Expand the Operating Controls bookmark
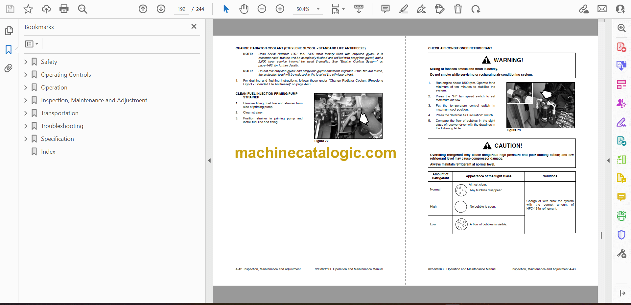 (26, 75)
